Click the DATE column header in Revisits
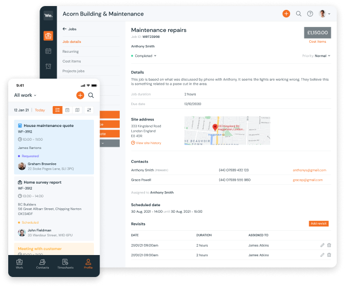Viewport: 345px width, 288px height. (135, 235)
